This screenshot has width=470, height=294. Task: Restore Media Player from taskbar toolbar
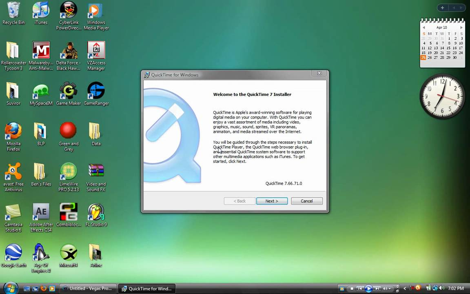coord(397,290)
